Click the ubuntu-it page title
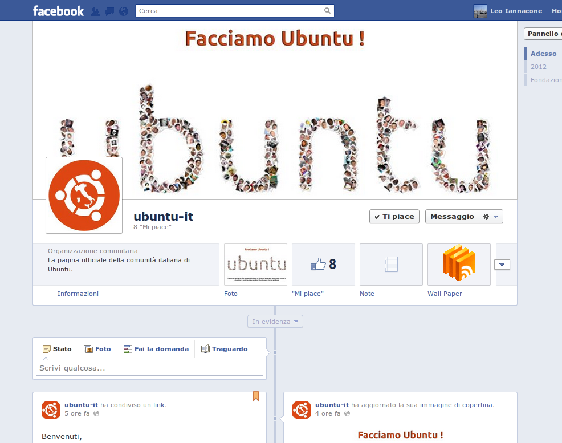 coord(164,217)
